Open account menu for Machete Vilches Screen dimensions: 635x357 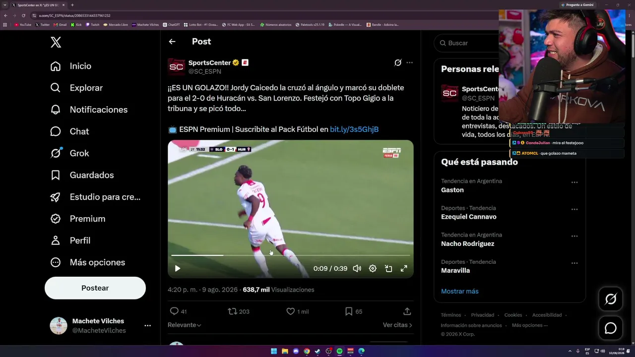tap(147, 326)
